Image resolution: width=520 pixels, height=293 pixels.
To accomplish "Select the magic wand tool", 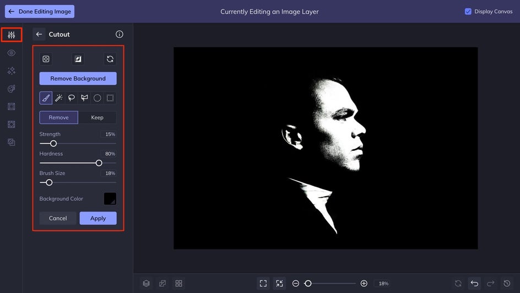I will point(59,98).
